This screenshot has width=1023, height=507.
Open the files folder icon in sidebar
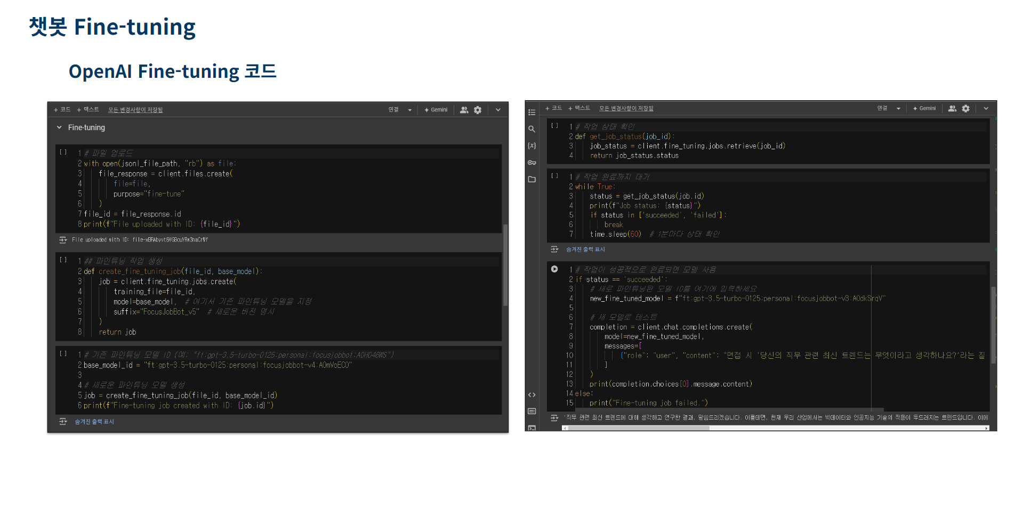tap(531, 180)
